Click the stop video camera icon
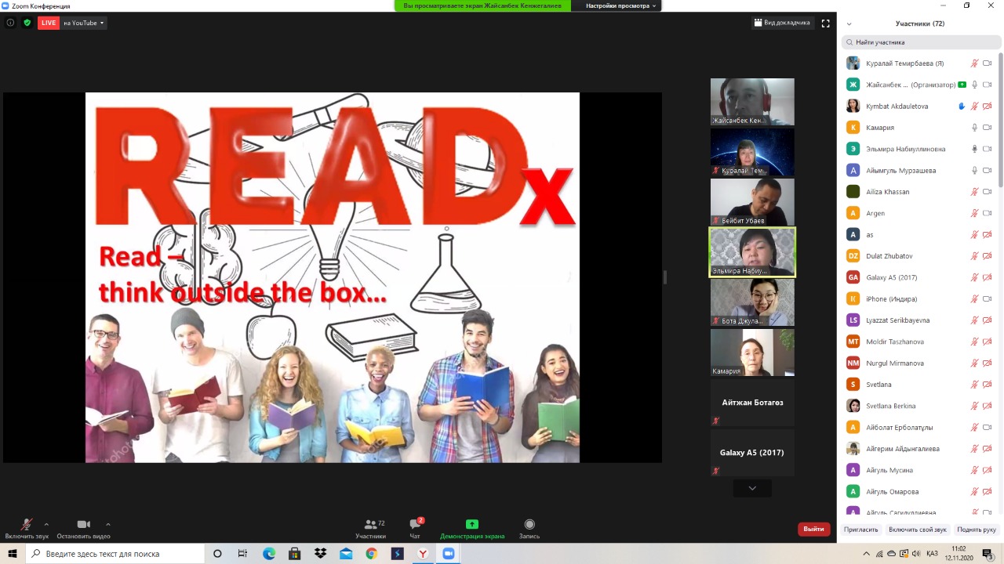Viewport: 1004px width, 564px height. click(83, 524)
